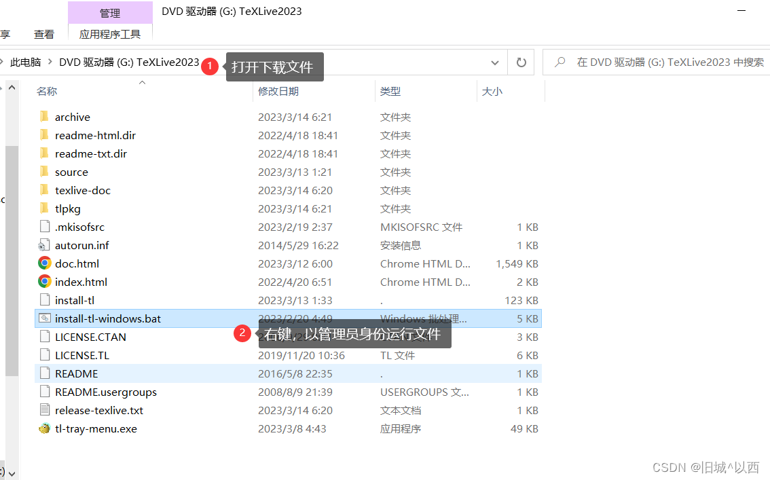Minimize the File Explorer window
The width and height of the screenshot is (770, 480).
click(741, 10)
